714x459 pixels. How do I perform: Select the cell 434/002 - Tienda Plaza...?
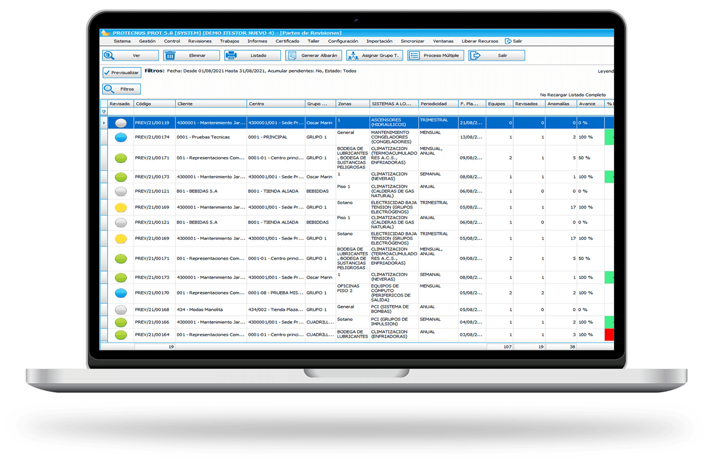[x=275, y=310]
